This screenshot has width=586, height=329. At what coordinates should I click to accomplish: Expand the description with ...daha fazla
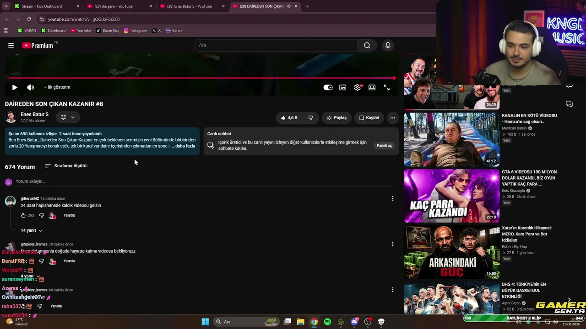coord(183,146)
